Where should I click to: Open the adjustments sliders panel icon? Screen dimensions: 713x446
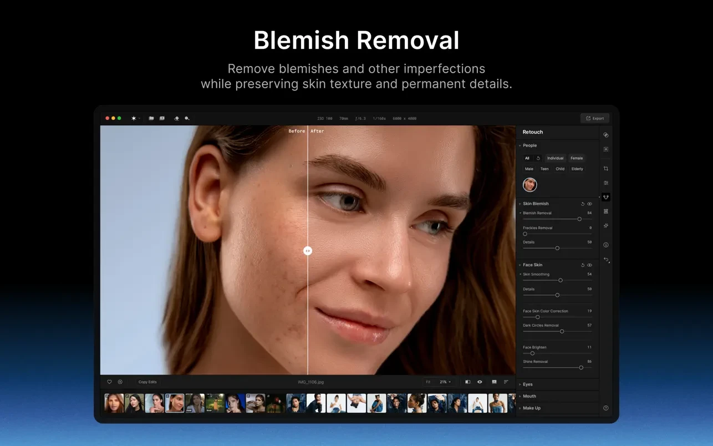[606, 183]
